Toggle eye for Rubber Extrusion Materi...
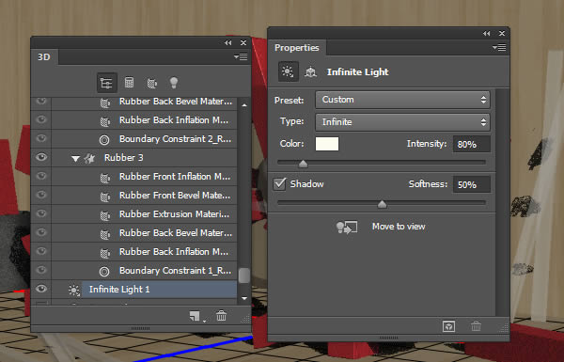Viewport: 564px width, 362px height. [41, 213]
